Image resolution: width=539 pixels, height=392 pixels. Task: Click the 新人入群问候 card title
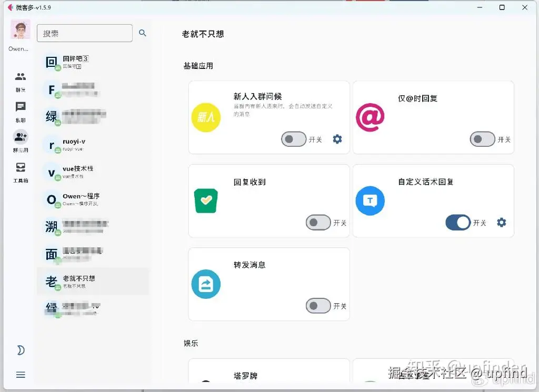click(x=257, y=96)
